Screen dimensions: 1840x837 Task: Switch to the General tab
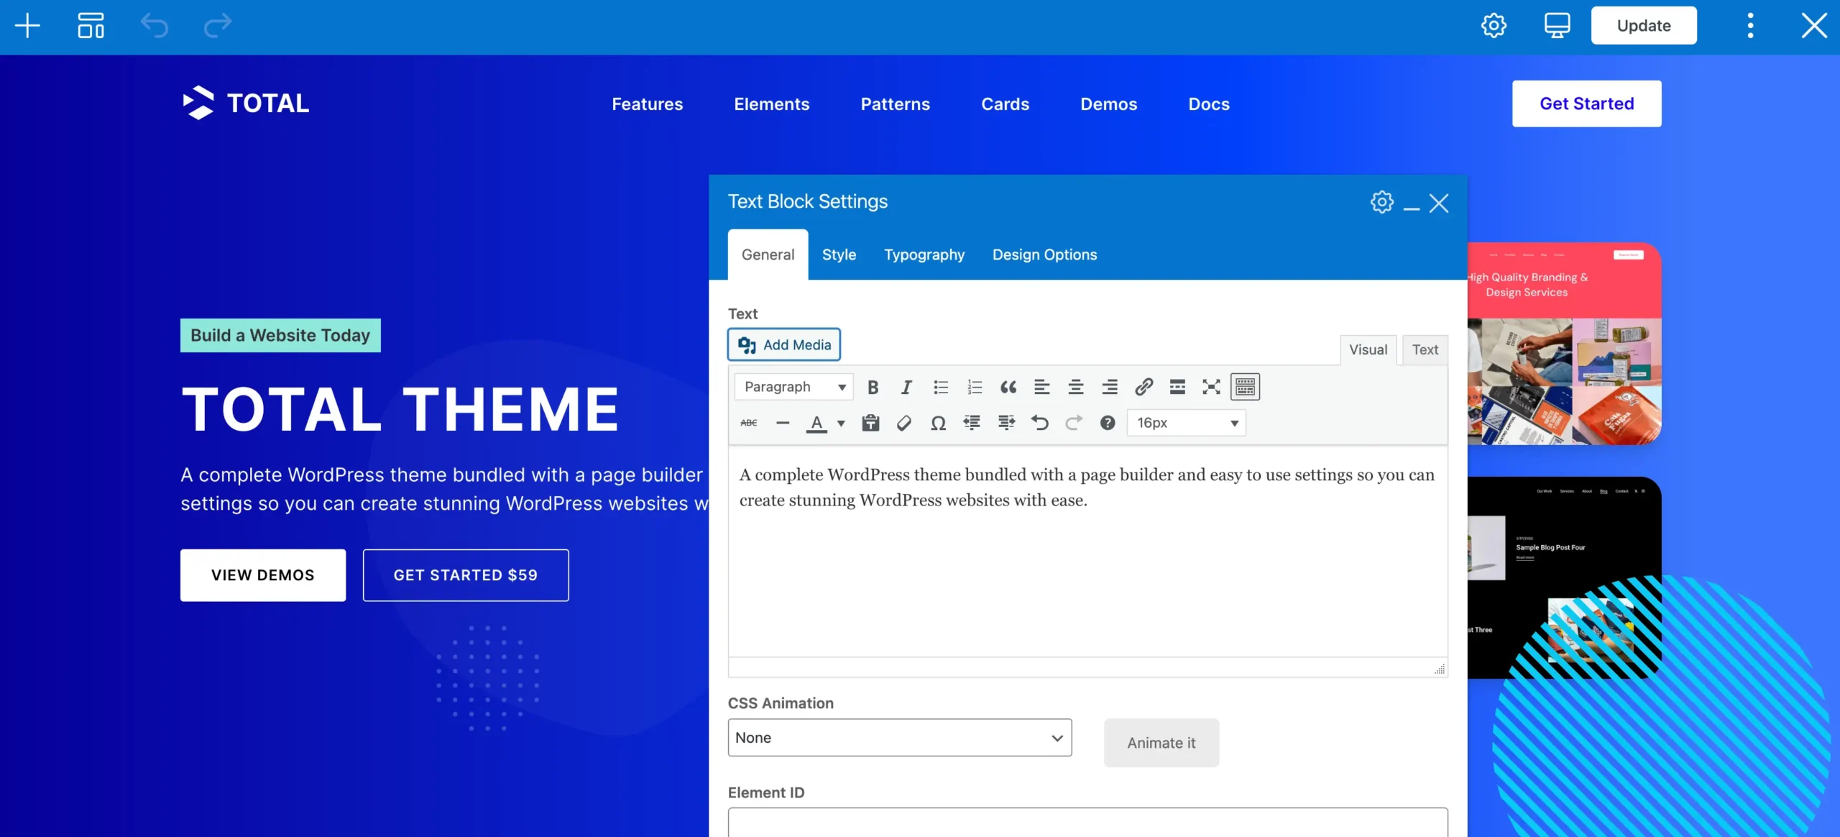[x=768, y=255]
